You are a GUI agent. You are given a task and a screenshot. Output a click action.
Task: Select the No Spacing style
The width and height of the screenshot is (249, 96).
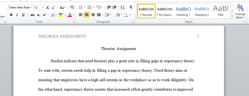coord(165,11)
